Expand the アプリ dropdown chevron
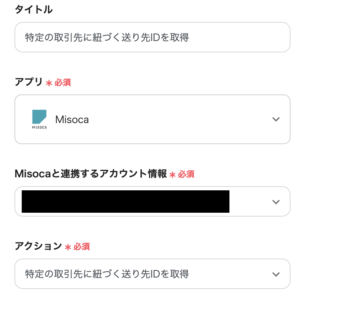 point(276,119)
